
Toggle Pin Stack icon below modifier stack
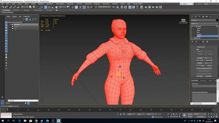click(x=192, y=42)
